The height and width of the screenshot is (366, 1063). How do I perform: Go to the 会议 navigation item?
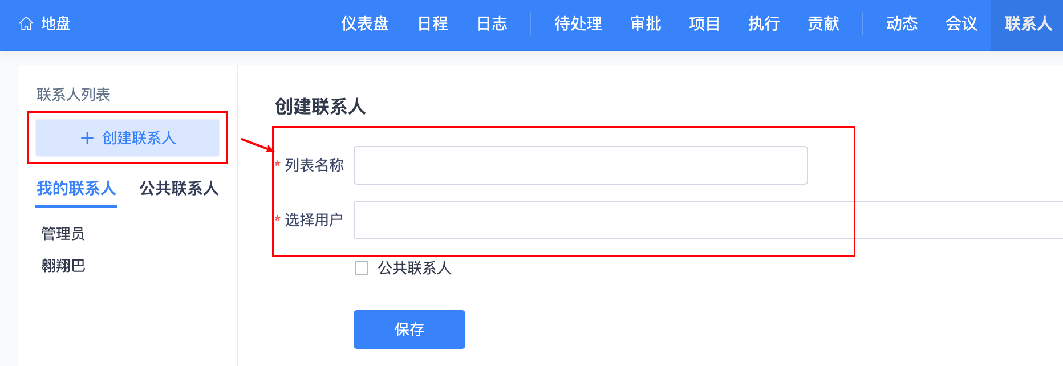tap(961, 23)
